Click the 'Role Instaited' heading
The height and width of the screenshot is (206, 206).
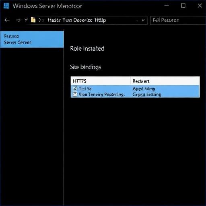87,49
